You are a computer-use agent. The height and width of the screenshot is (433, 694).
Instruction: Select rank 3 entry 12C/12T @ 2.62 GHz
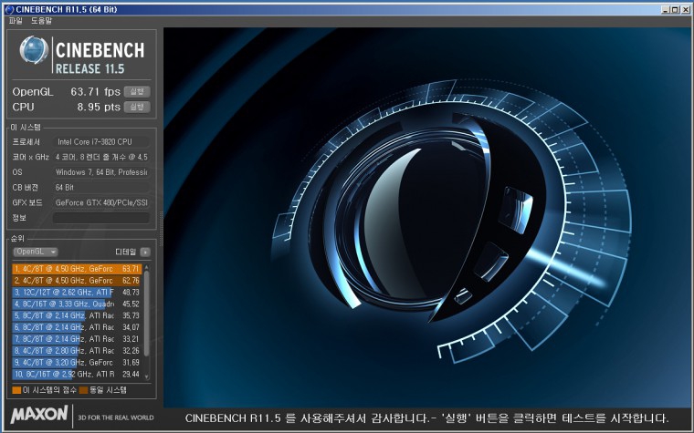(x=77, y=292)
